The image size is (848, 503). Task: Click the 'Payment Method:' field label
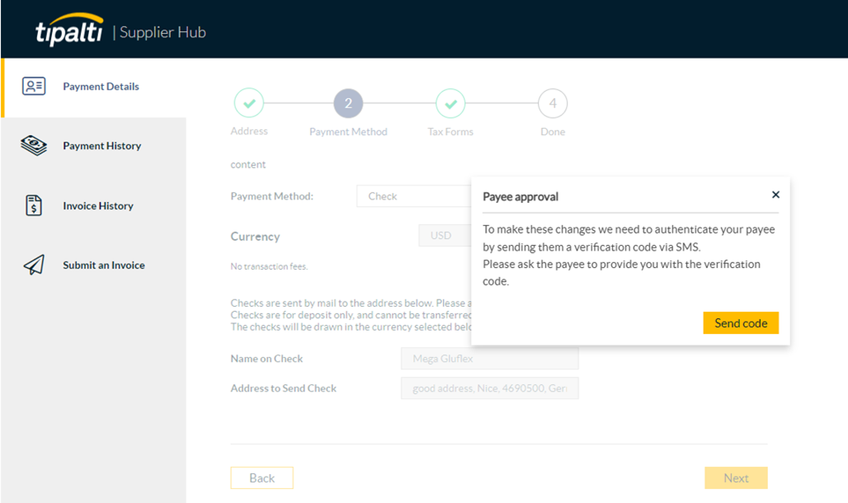271,196
